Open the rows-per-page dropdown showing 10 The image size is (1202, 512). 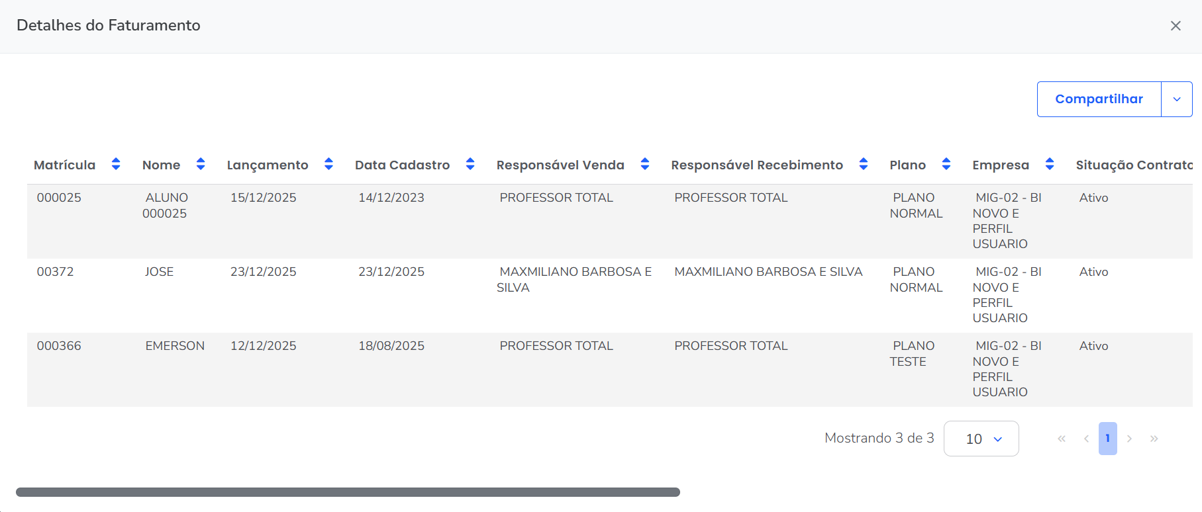981,439
